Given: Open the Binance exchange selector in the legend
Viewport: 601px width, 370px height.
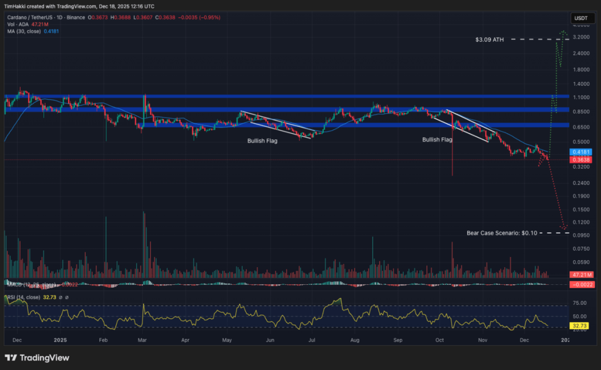Looking at the screenshot, I should pyautogui.click(x=76, y=18).
